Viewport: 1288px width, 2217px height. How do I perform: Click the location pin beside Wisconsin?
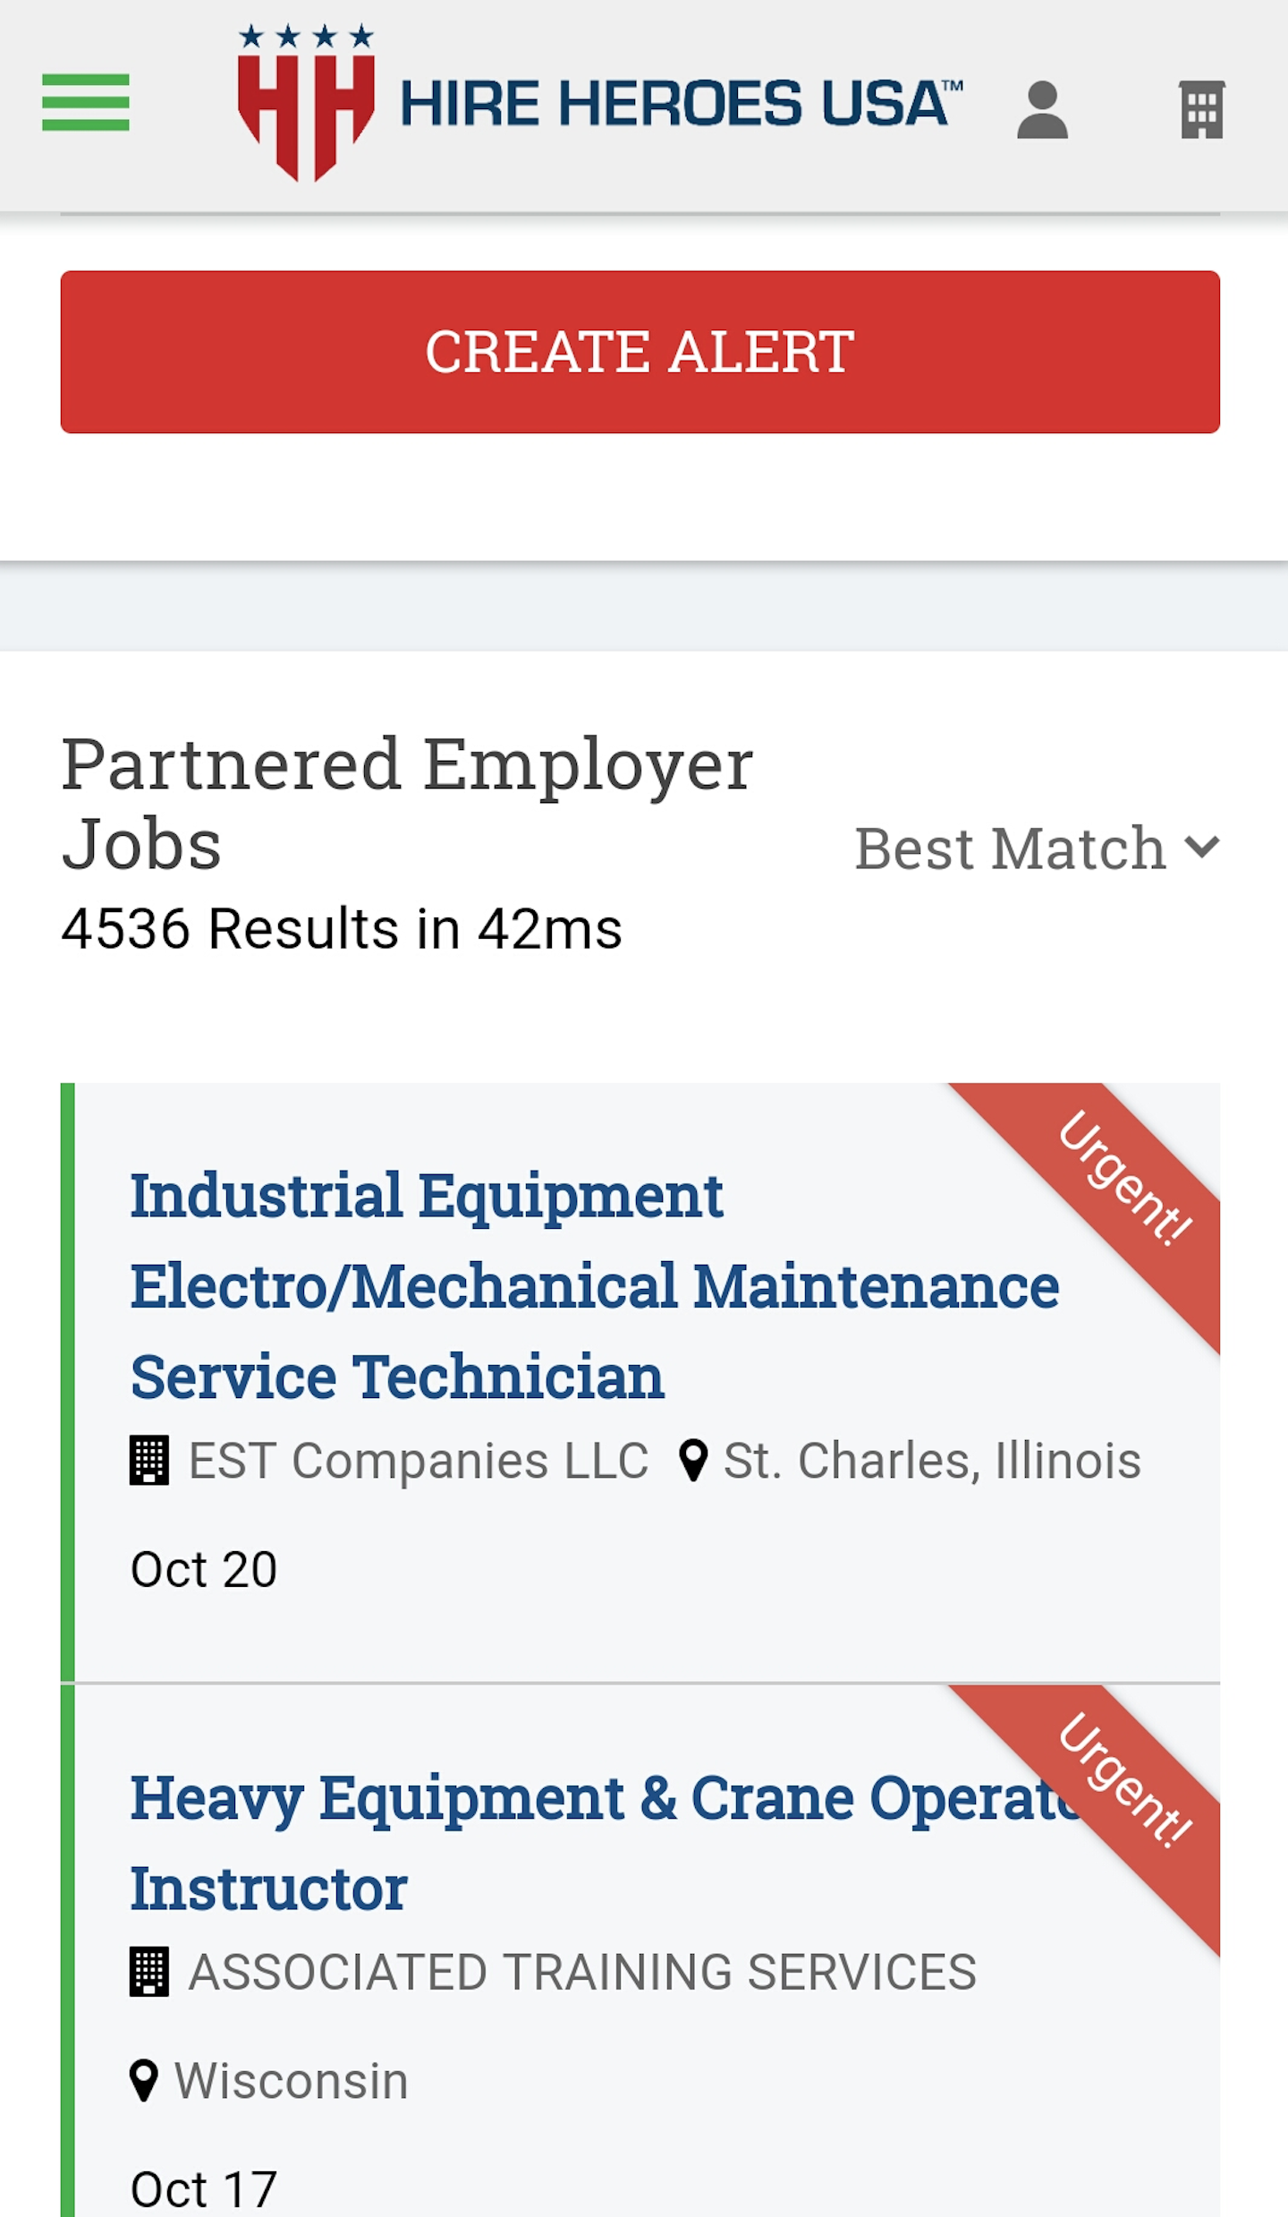tap(145, 2079)
